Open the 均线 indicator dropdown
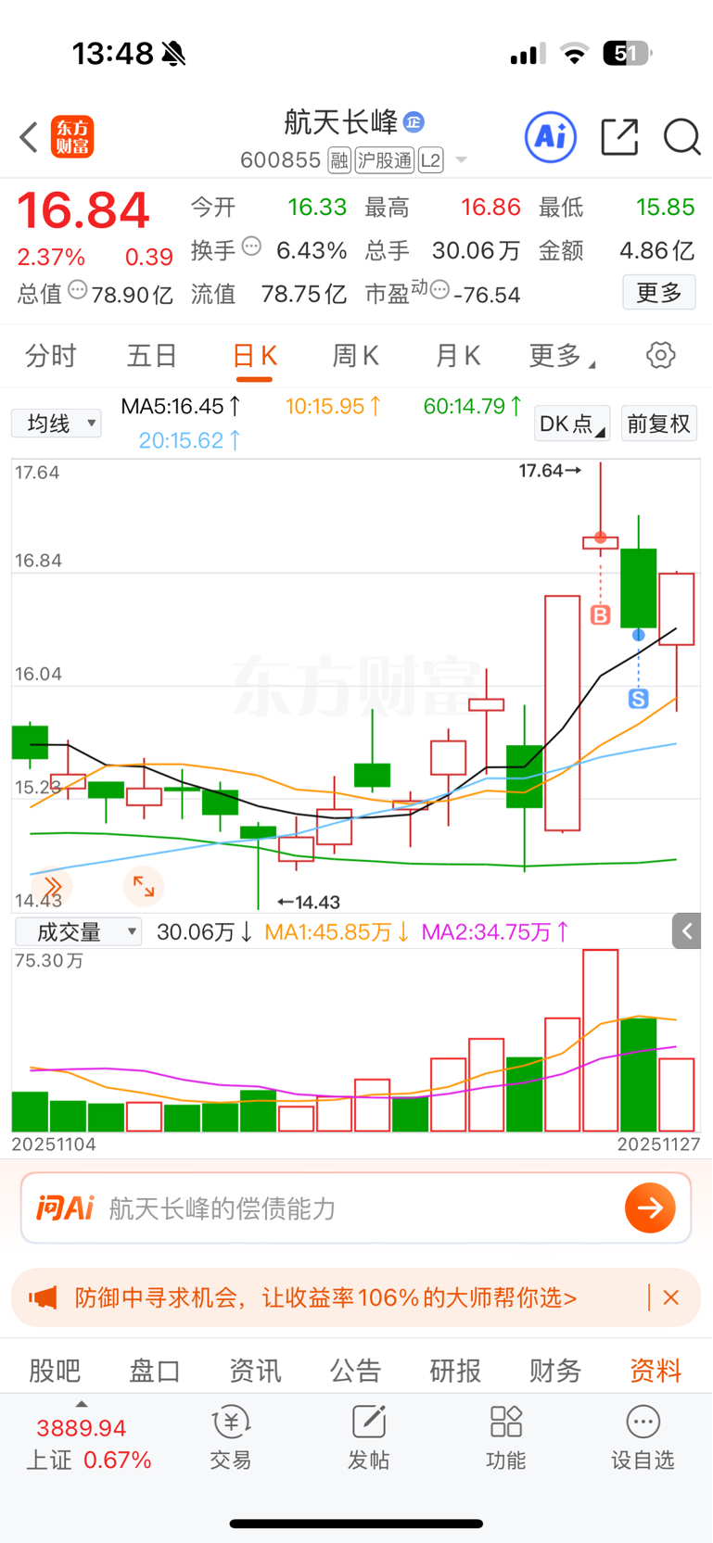Image resolution: width=713 pixels, height=1543 pixels. pyautogui.click(x=57, y=424)
